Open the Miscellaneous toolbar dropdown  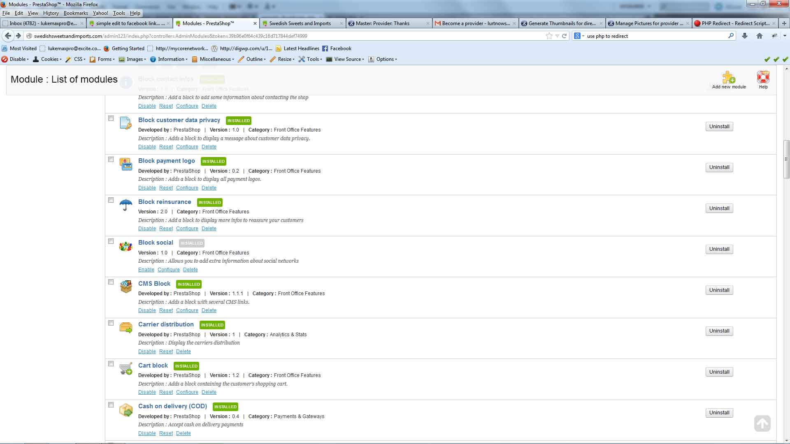pos(216,59)
